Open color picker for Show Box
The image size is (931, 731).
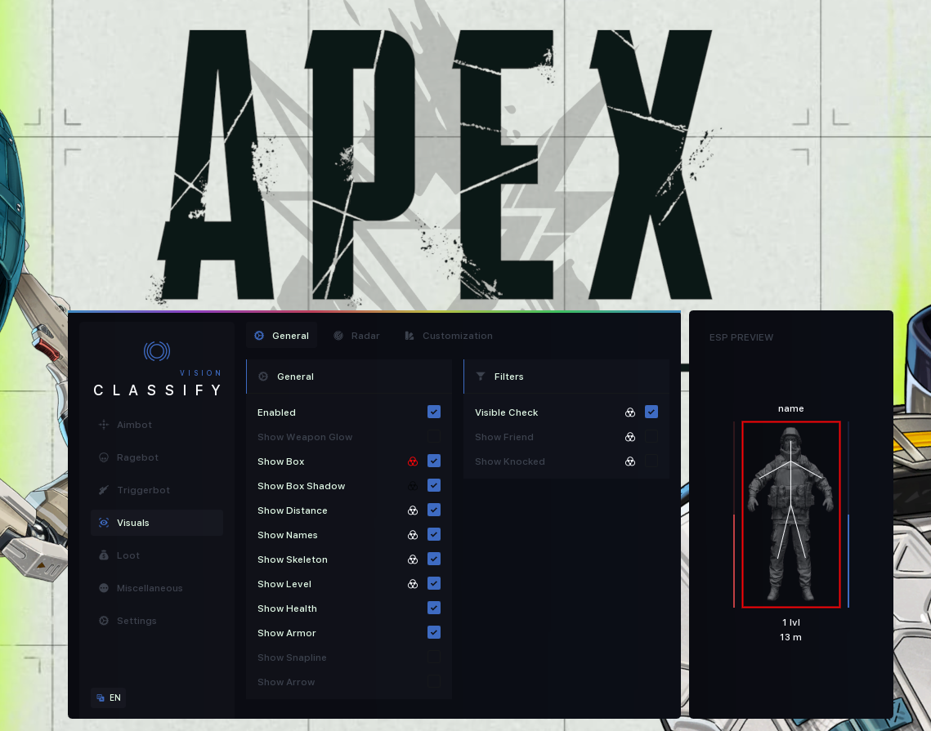413,461
